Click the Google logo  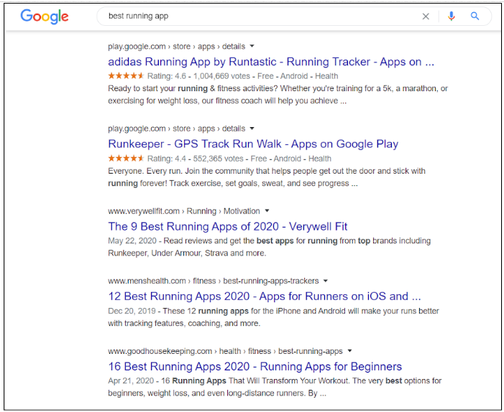pyautogui.click(x=45, y=17)
